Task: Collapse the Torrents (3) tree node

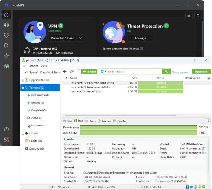Action: click(23, 88)
